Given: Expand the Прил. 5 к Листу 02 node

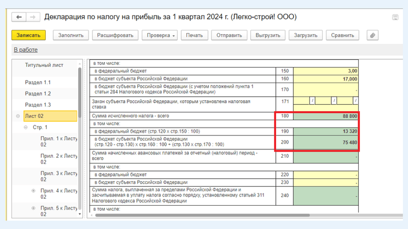Looking at the screenshot, I should tap(33, 208).
